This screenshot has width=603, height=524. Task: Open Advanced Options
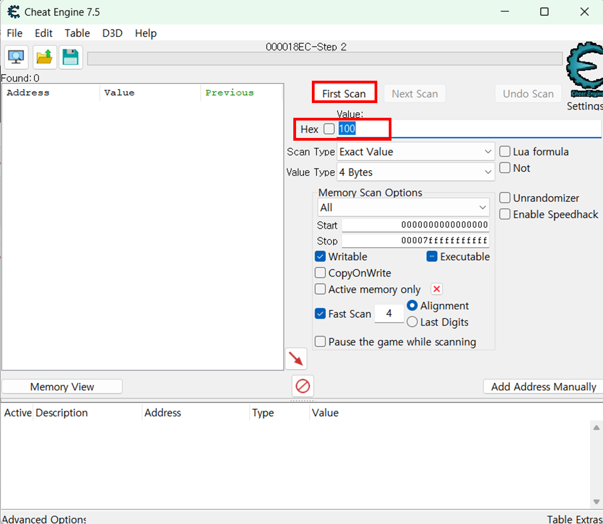[44, 519]
